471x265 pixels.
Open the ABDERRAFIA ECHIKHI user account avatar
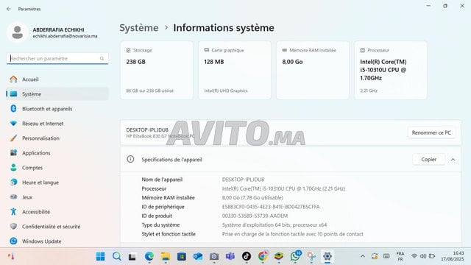pyautogui.click(x=18, y=32)
